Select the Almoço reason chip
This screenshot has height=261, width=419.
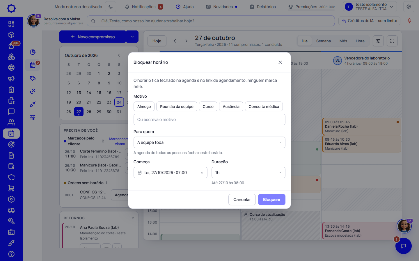144,106
